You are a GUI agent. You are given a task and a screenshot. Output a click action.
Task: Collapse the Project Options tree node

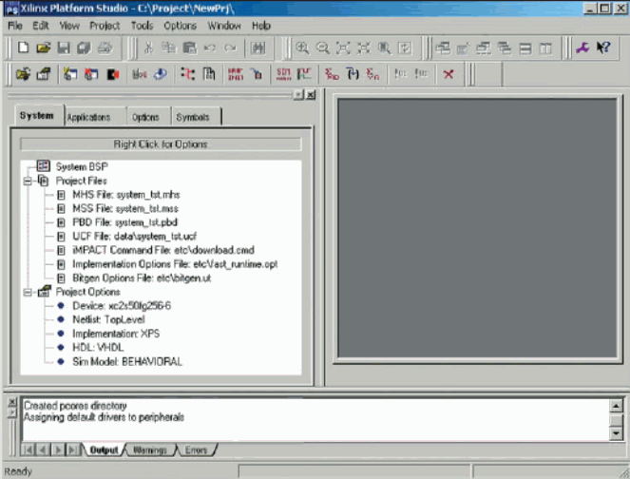[29, 292]
